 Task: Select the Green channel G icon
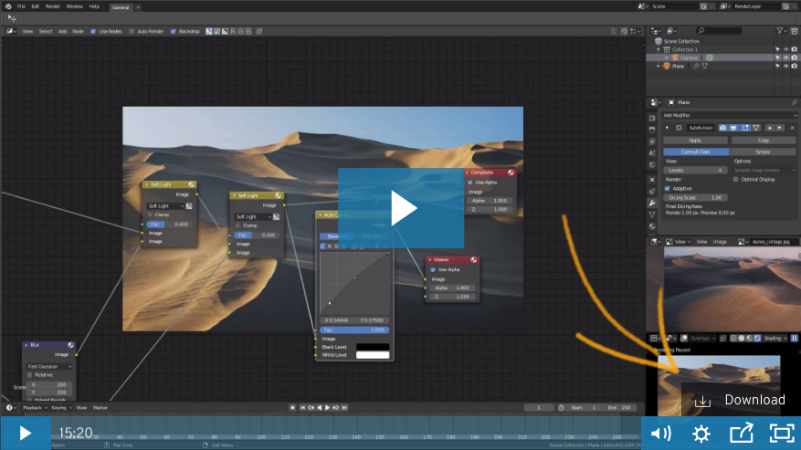pyautogui.click(x=240, y=32)
